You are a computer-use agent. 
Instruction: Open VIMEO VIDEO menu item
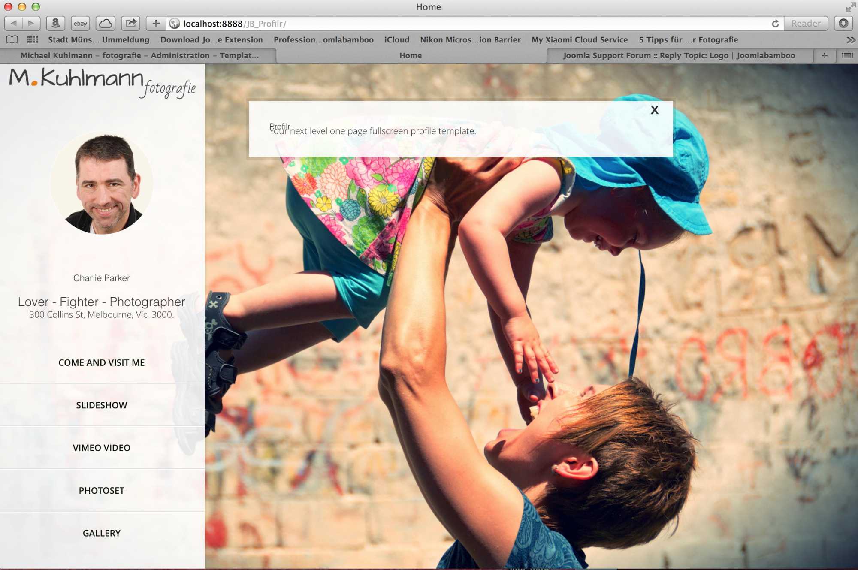[102, 447]
